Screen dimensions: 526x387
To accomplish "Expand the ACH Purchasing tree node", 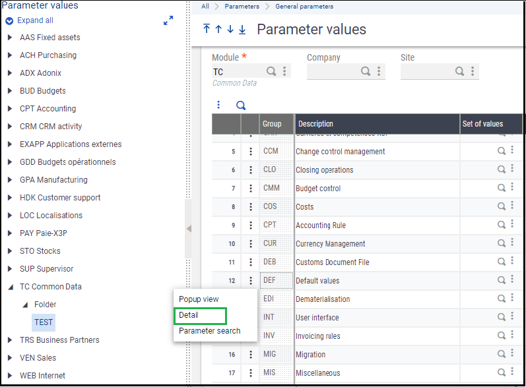I will pyautogui.click(x=10, y=55).
